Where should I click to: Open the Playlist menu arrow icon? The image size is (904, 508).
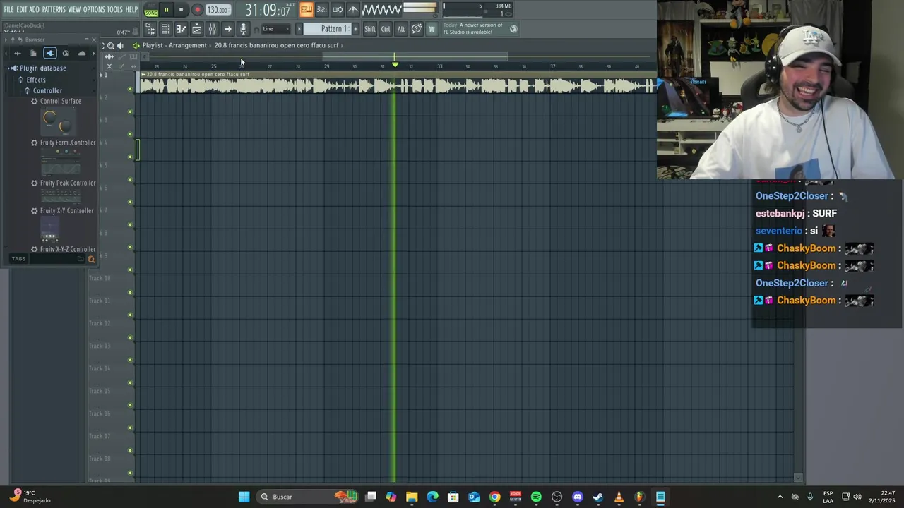136,46
